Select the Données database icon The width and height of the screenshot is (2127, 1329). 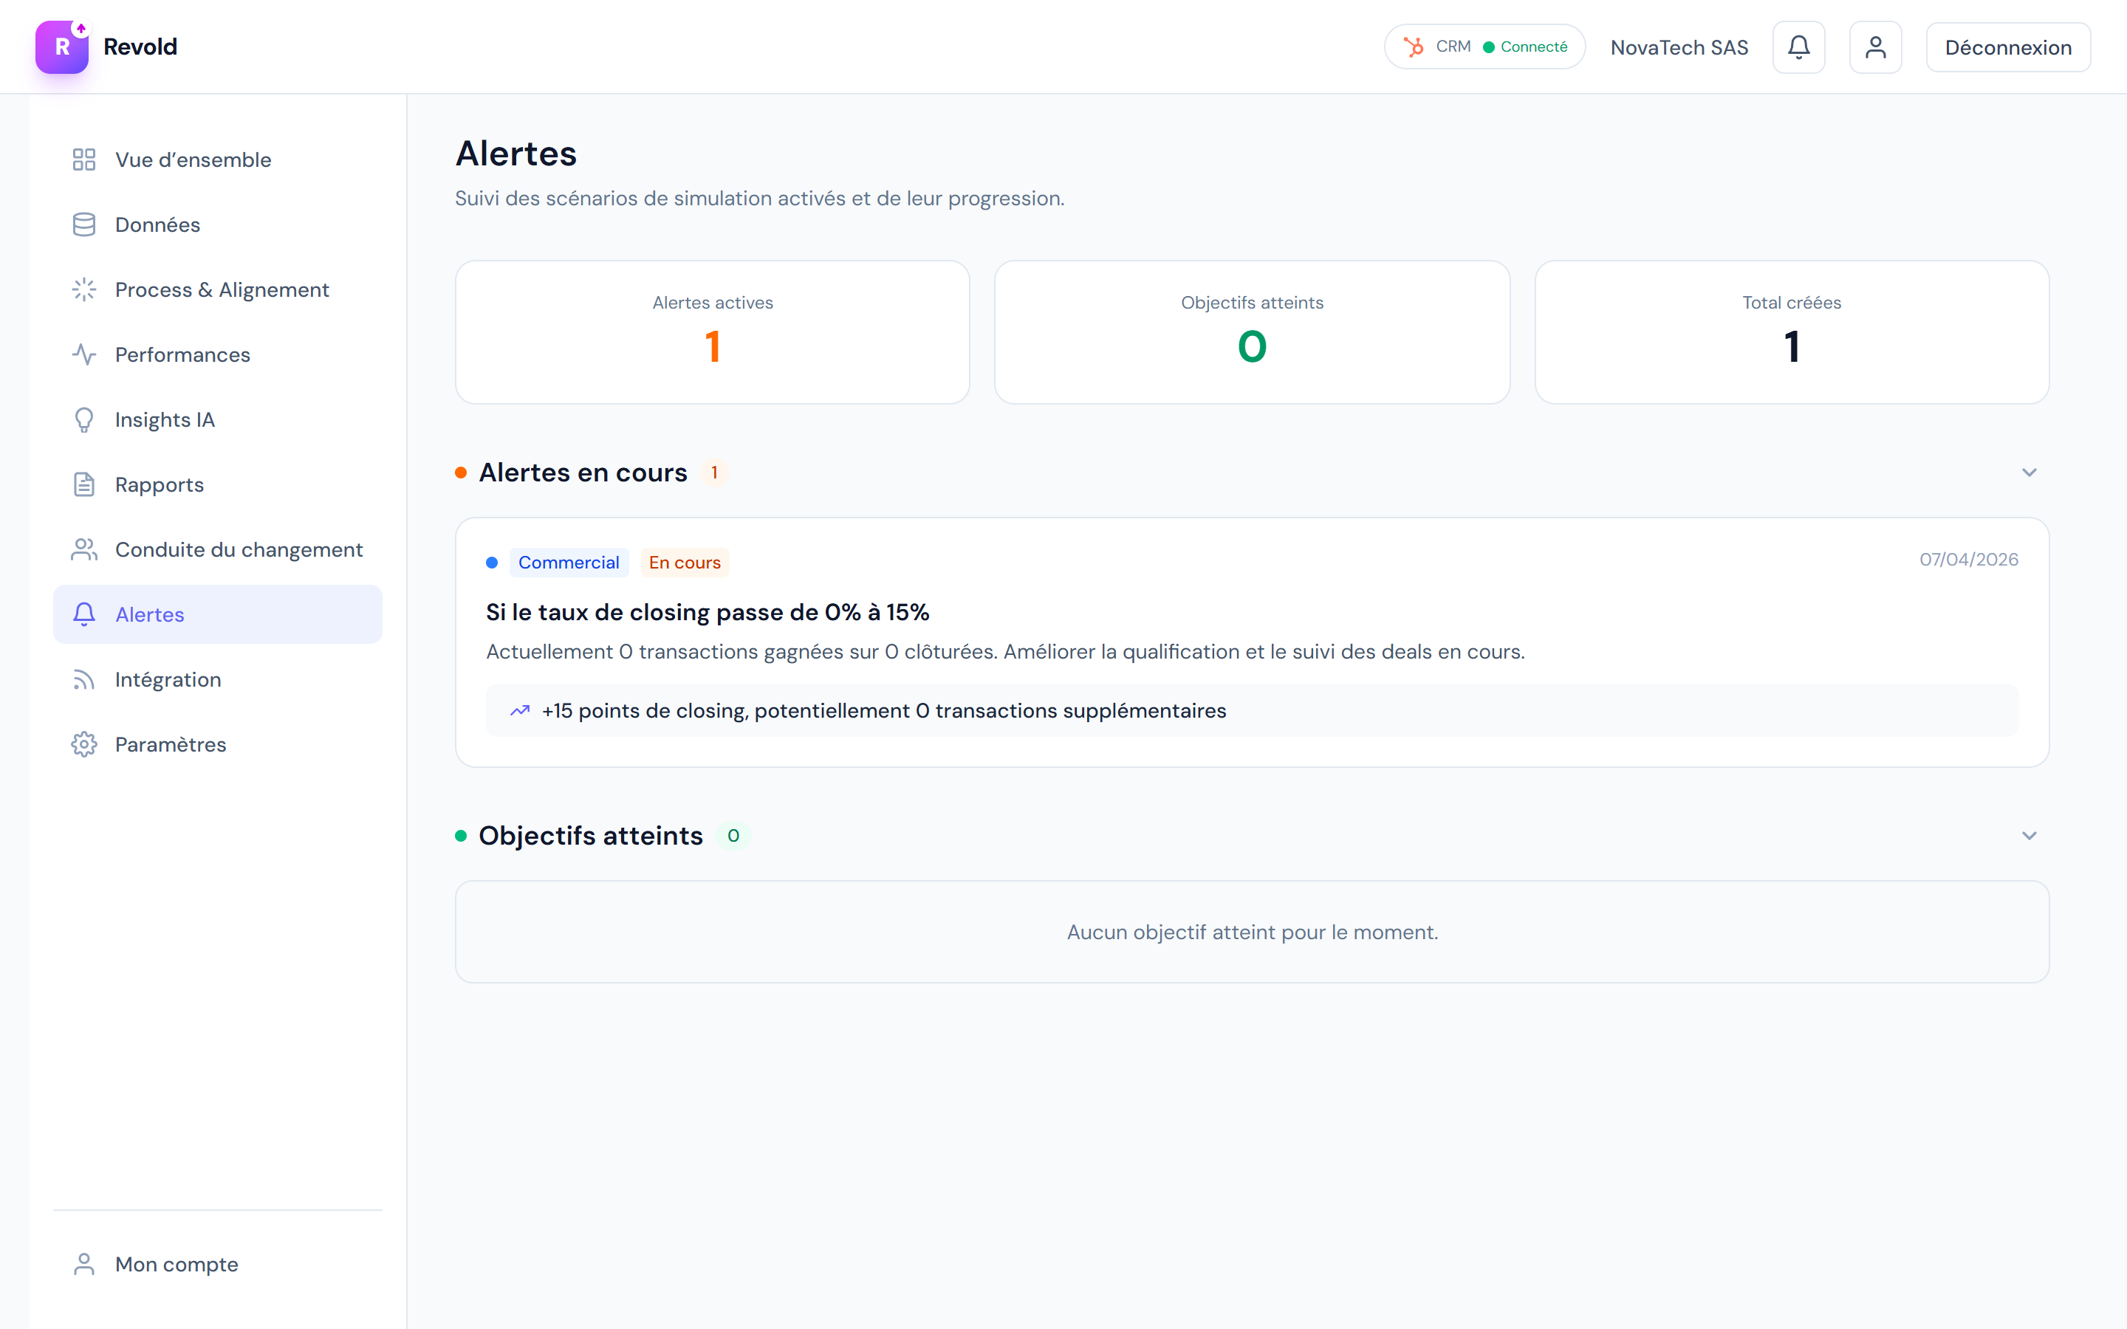pos(83,225)
